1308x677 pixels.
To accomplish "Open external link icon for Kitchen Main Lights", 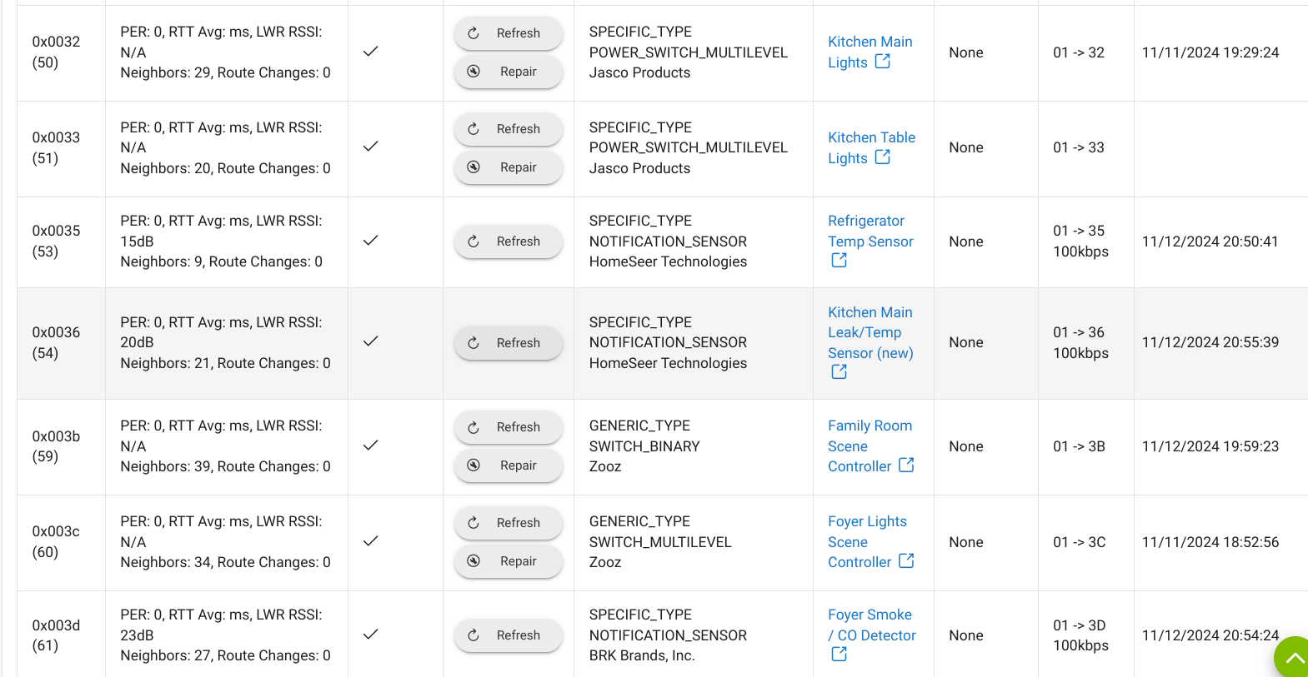I will point(883,62).
